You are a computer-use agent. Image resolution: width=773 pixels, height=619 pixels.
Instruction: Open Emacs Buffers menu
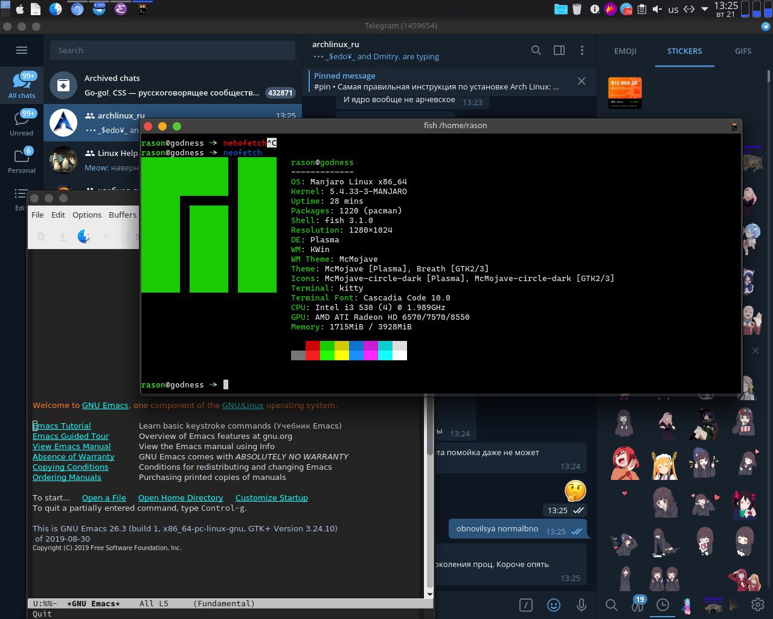[123, 215]
